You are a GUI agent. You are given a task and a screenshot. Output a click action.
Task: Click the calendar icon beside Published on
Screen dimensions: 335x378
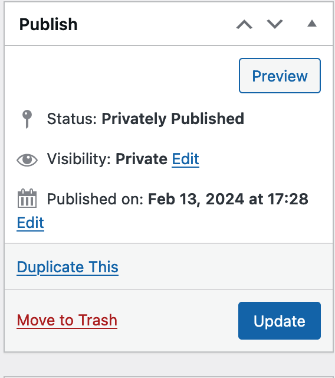[27, 198]
